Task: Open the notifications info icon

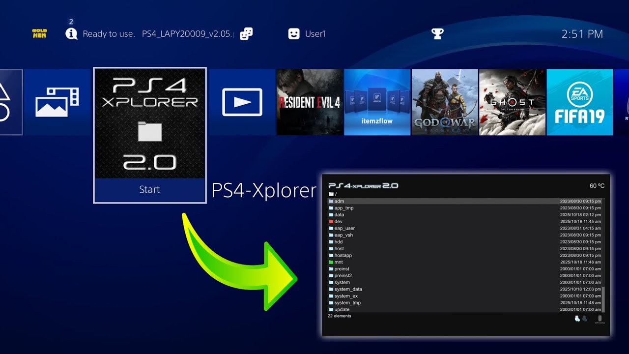Action: click(71, 34)
